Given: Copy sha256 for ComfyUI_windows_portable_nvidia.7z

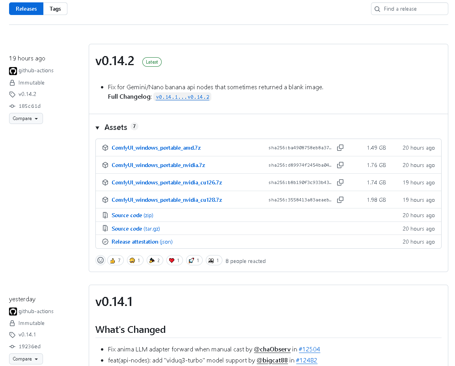Looking at the screenshot, I should coord(340,165).
